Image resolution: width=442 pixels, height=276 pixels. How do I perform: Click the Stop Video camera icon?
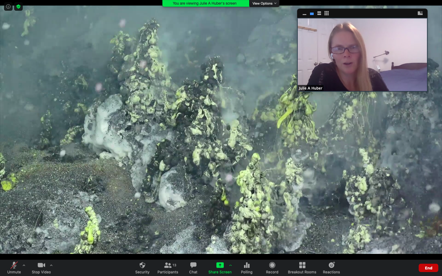pyautogui.click(x=41, y=265)
